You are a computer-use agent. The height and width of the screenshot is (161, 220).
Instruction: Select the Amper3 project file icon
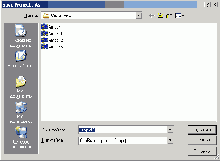(x=44, y=47)
